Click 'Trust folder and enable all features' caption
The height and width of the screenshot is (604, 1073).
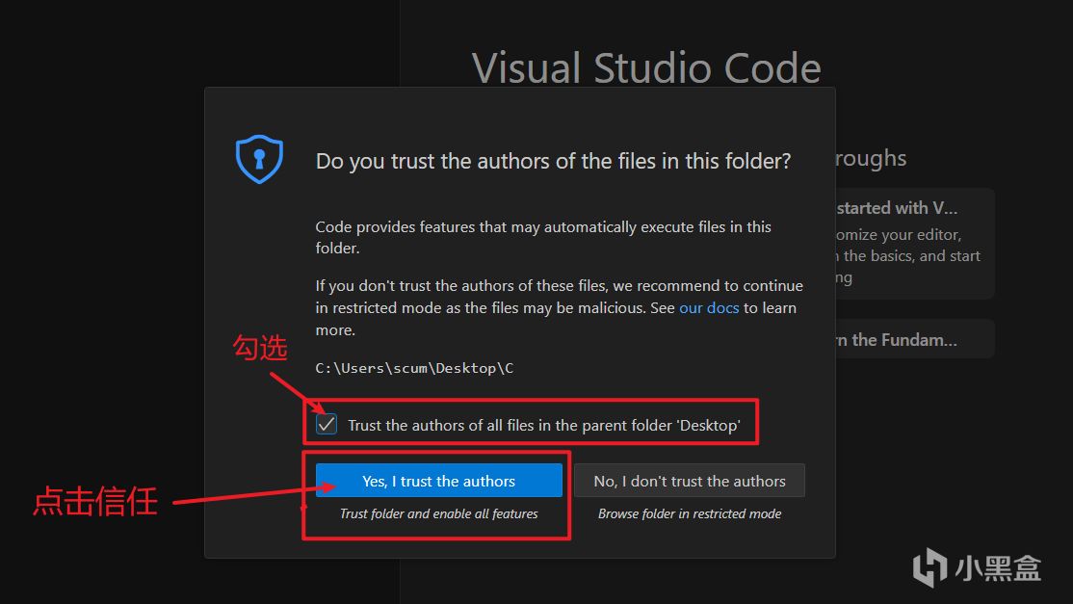point(438,513)
